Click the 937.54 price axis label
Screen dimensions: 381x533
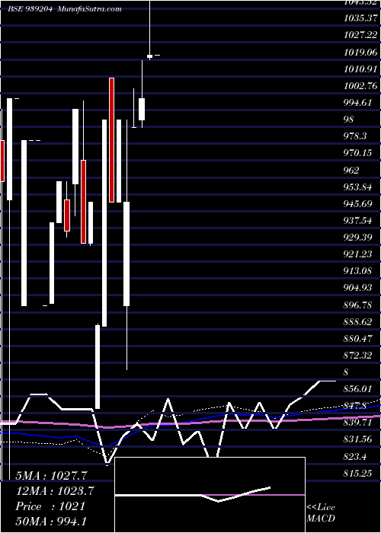pyautogui.click(x=358, y=221)
